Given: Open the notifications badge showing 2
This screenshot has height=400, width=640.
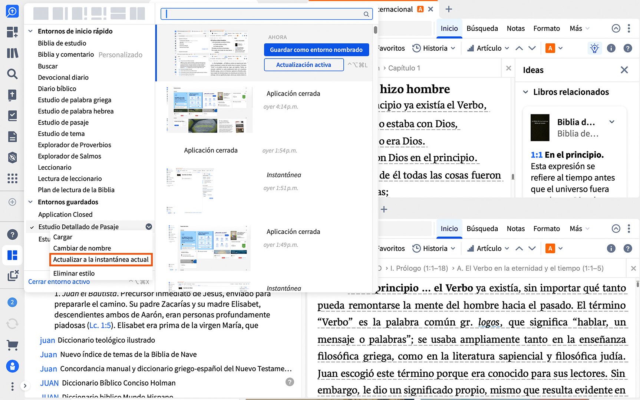Looking at the screenshot, I should pyautogui.click(x=12, y=302).
